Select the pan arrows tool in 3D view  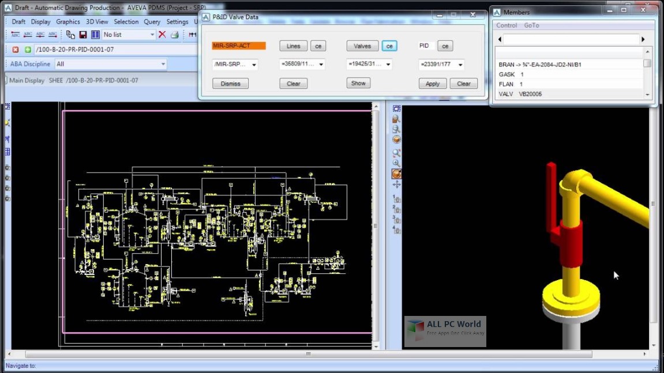pyautogui.click(x=396, y=184)
